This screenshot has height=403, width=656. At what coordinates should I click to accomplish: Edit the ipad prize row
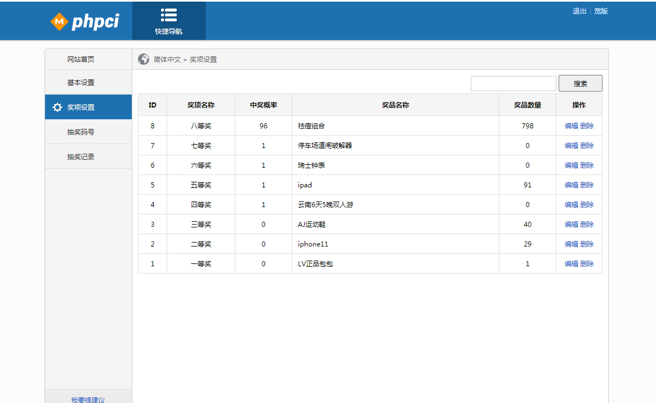click(572, 185)
